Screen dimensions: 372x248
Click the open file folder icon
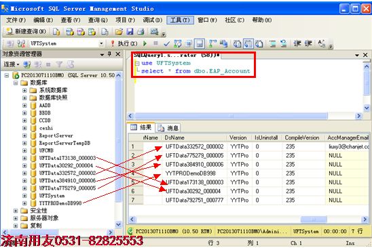(119, 31)
